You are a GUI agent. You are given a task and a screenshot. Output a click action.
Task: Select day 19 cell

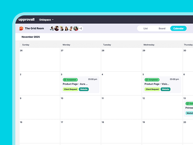tap(162, 131)
